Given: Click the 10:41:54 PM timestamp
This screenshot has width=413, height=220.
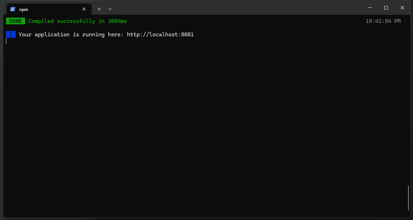Looking at the screenshot, I should (x=383, y=21).
